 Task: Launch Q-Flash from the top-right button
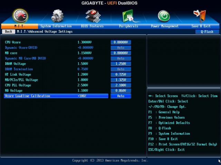[207, 32]
